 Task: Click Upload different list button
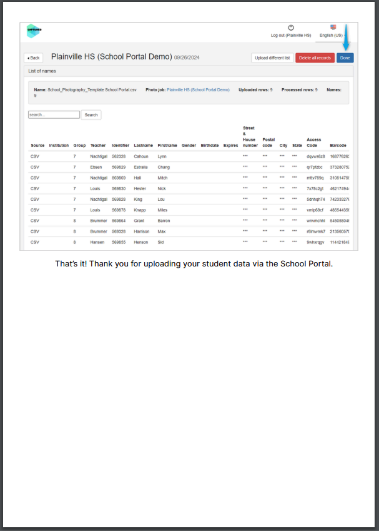tap(272, 58)
